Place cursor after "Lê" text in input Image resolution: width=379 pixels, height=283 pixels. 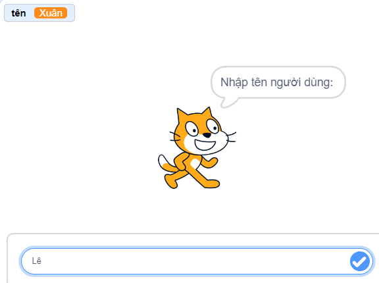click(41, 261)
